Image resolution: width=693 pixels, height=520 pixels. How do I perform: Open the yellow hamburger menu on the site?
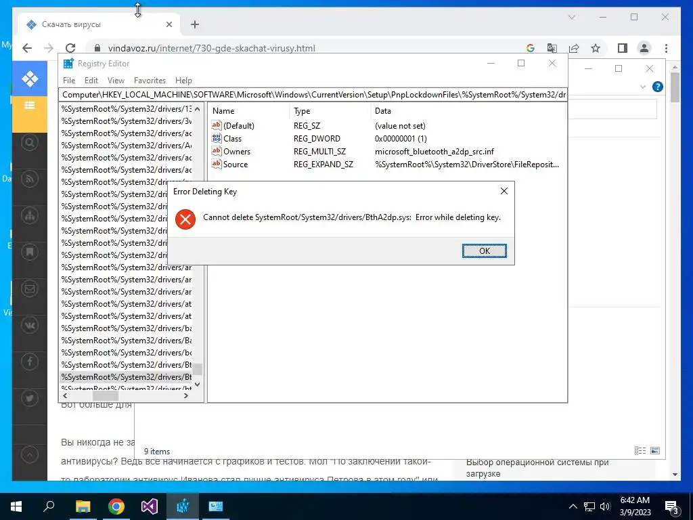(30, 105)
